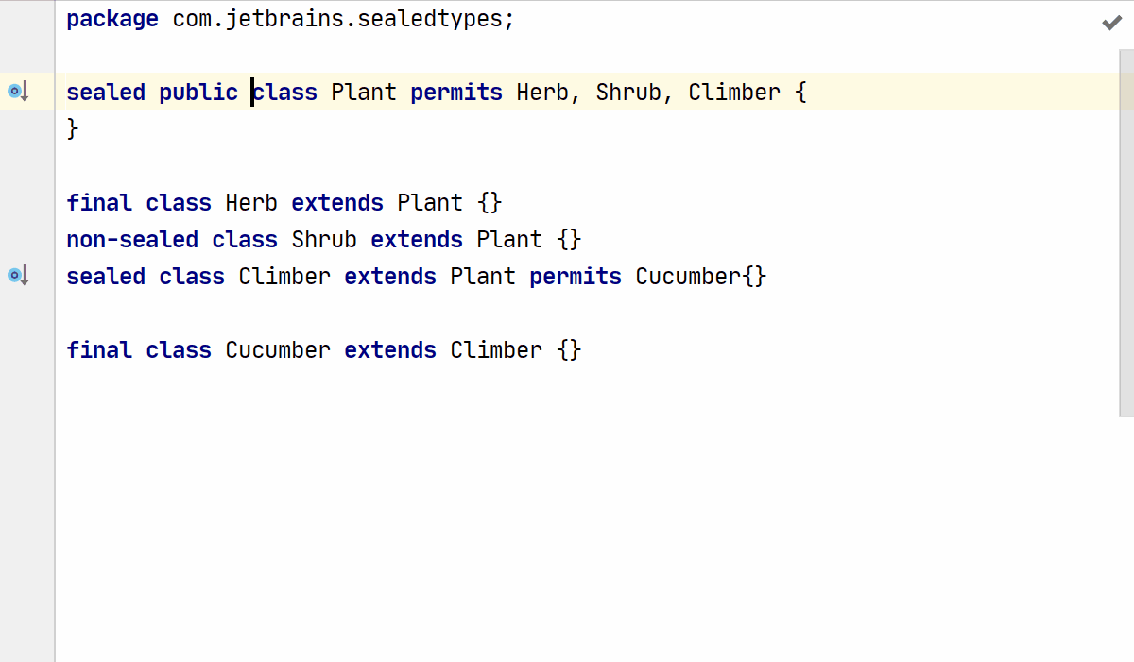Click the class name 'Cucumber' in final class declaration

pyautogui.click(x=278, y=350)
